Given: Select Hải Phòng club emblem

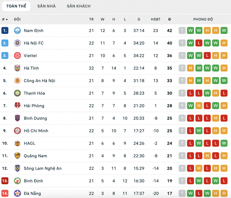Looking at the screenshot, I should (17, 106).
